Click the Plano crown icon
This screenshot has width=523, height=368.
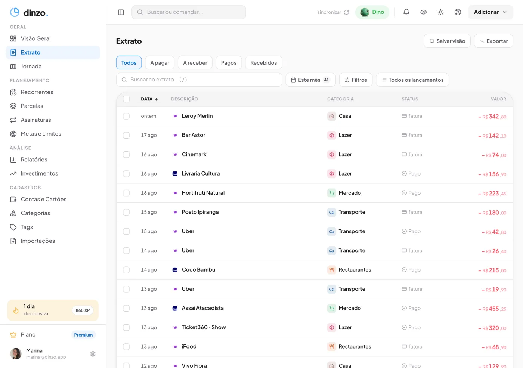tap(13, 335)
